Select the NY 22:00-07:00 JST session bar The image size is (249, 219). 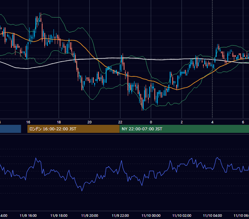click(x=184, y=129)
